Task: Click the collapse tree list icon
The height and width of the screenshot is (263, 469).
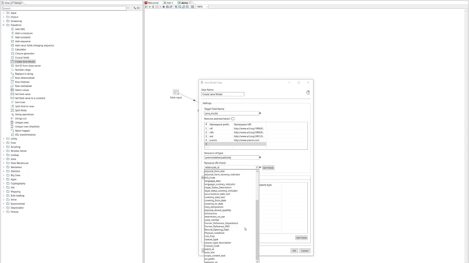Action: tap(139, 8)
